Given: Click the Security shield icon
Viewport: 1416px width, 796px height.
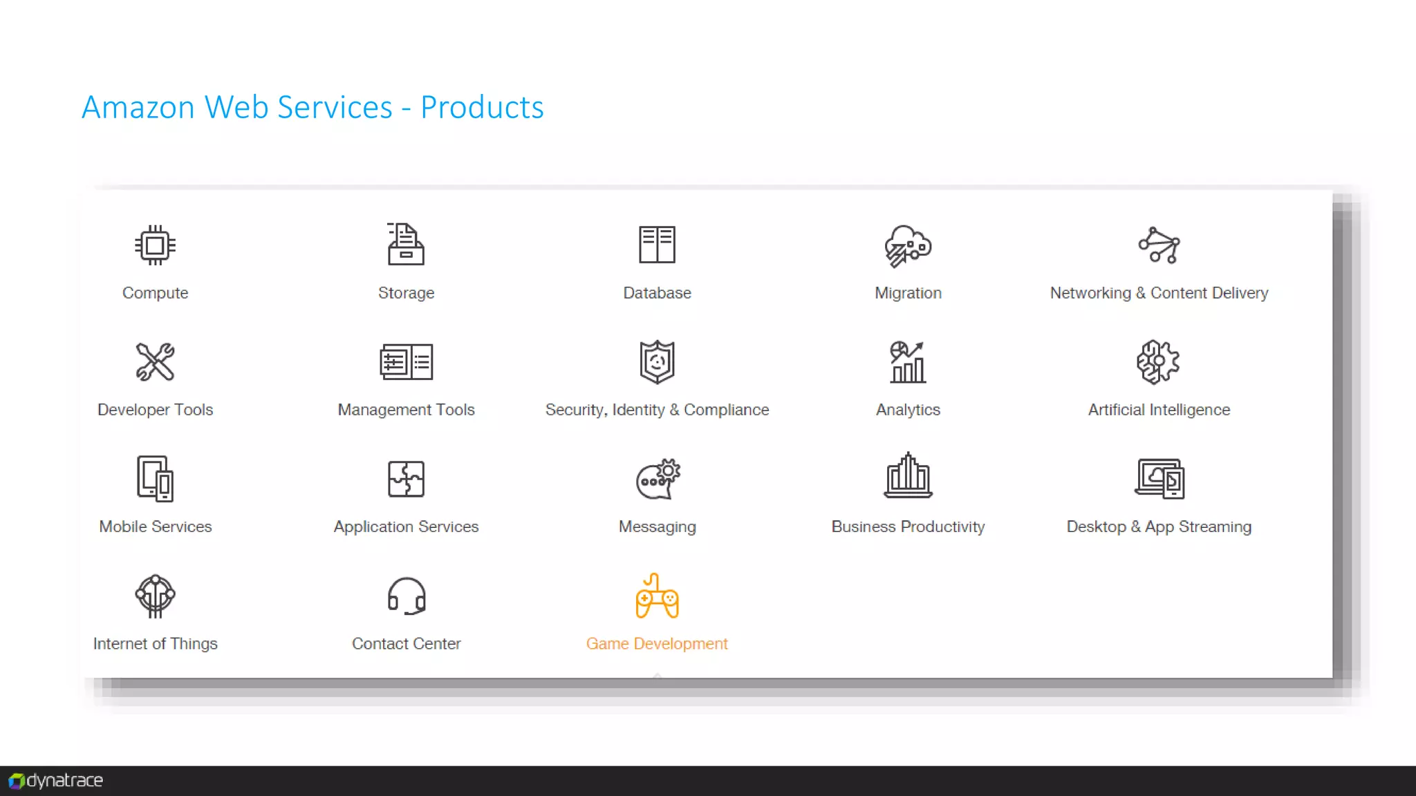Looking at the screenshot, I should pyautogui.click(x=657, y=362).
